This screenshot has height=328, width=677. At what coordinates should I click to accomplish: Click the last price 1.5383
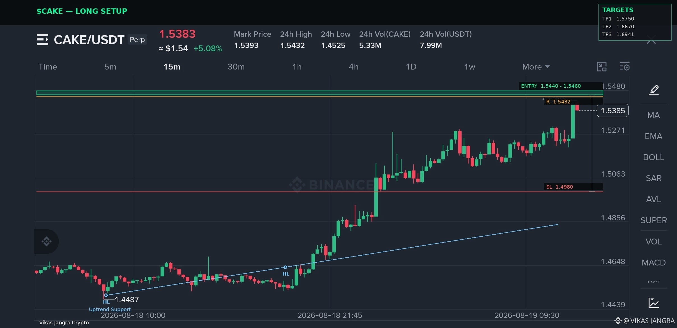[177, 34]
